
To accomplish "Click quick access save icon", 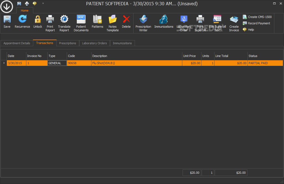I will (19, 3).
